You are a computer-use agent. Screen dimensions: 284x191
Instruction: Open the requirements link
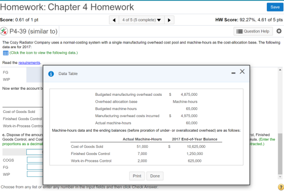pos(29,63)
